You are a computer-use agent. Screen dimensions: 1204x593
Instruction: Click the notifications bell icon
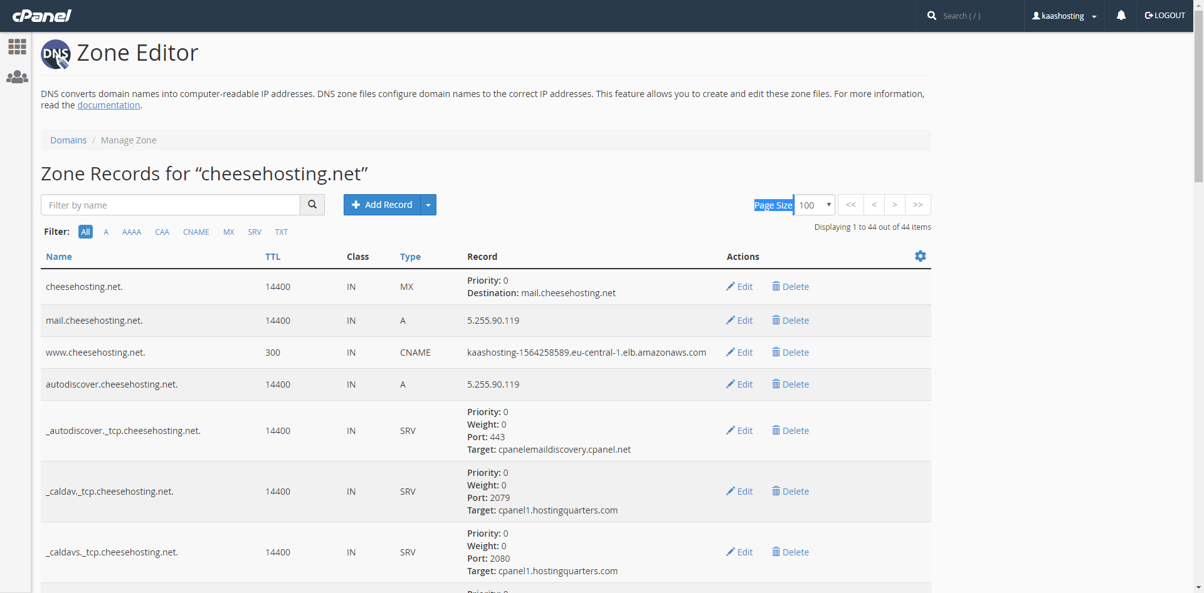tap(1121, 16)
